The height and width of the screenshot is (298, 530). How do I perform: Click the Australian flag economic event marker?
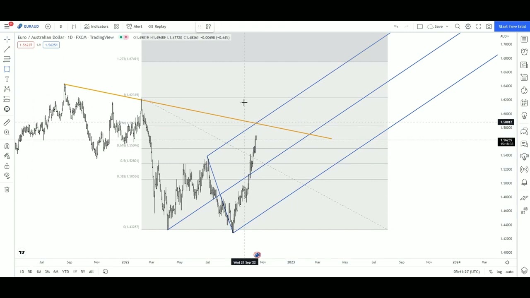coord(257,255)
